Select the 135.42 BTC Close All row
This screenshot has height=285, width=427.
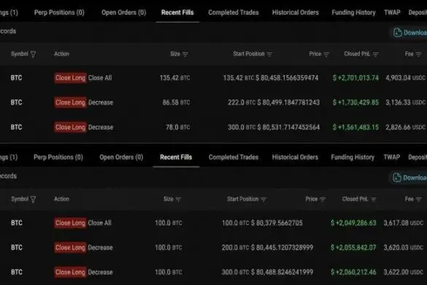coord(213,78)
